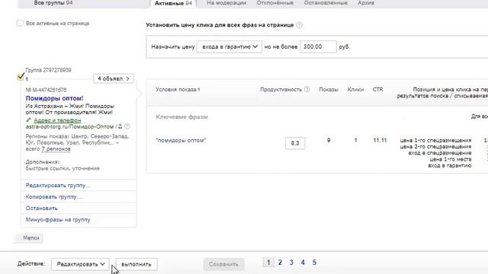
Task: Click 'Показы' column header
Action: 329,90
